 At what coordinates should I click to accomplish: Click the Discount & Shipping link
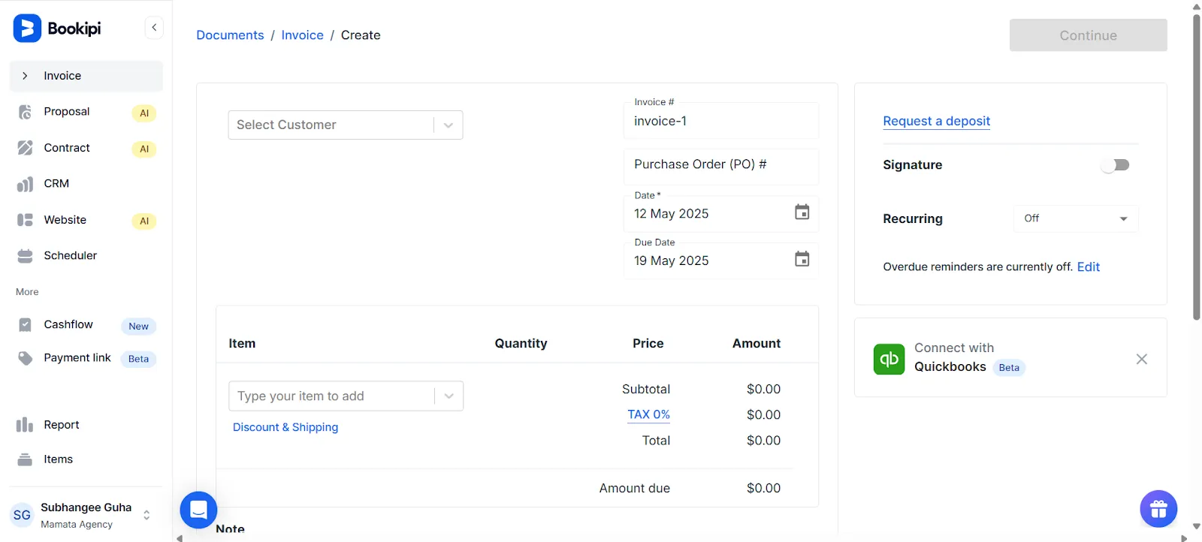[285, 427]
